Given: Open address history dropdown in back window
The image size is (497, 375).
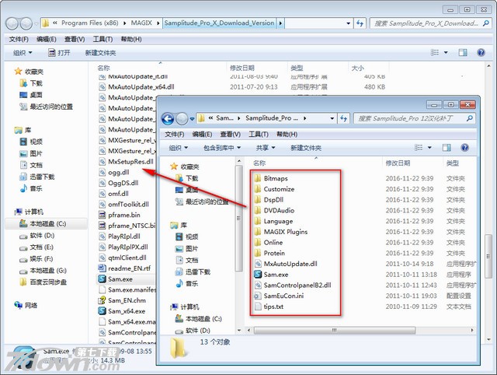Looking at the screenshot, I should pyautogui.click(x=348, y=23).
